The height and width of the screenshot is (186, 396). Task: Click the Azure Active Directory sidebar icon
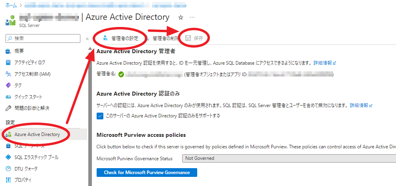coord(8,134)
